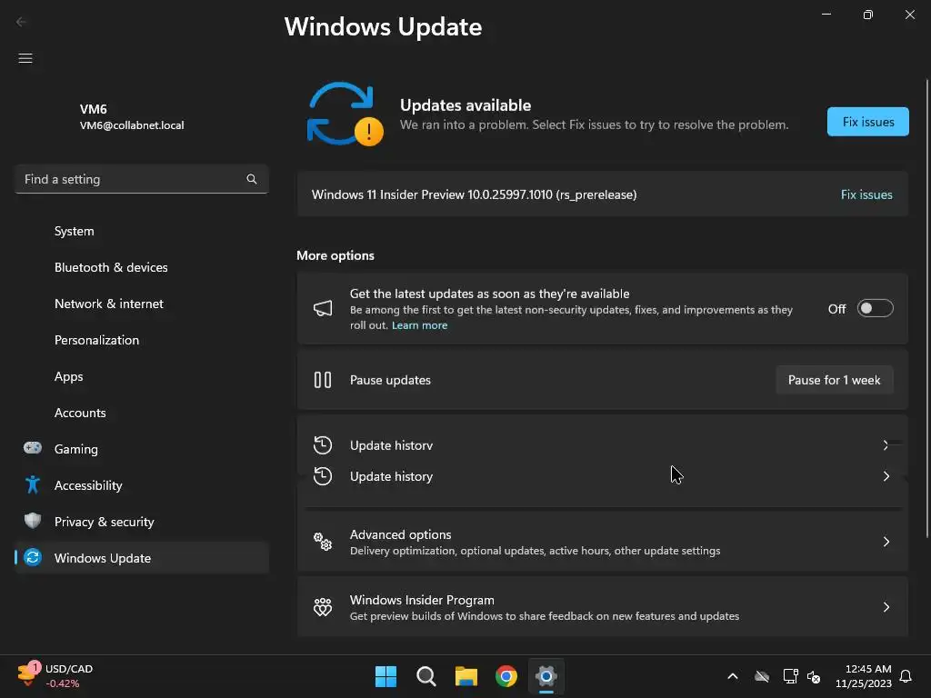Click the large update status icon with warning
This screenshot has width=931, height=698.
[345, 114]
